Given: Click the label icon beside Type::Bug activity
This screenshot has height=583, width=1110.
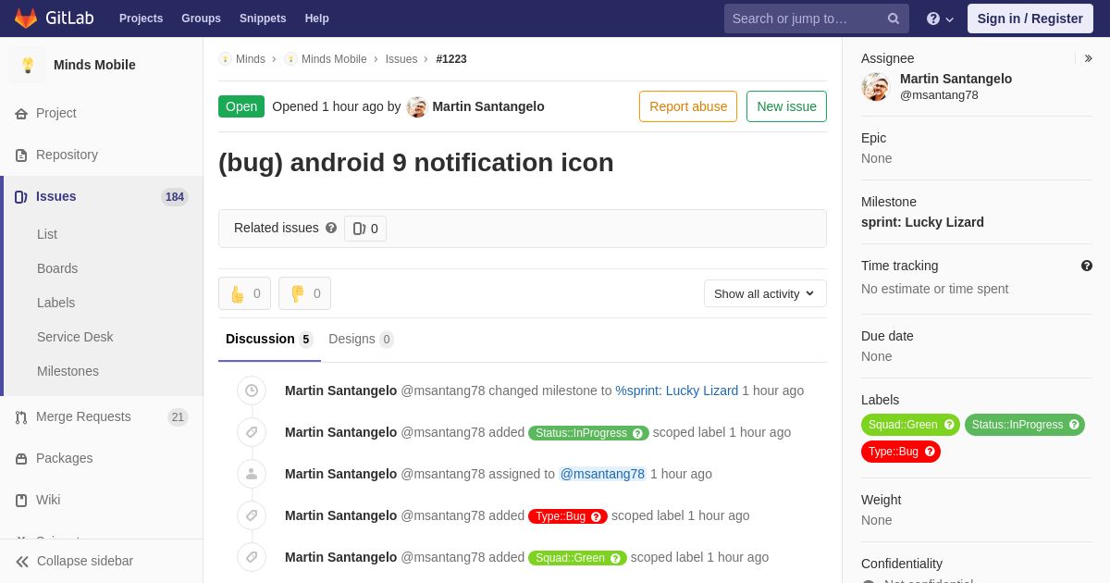Looking at the screenshot, I should tap(252, 515).
